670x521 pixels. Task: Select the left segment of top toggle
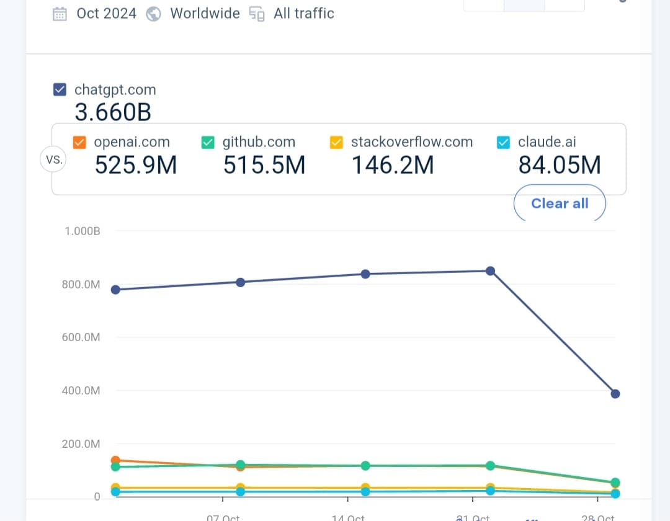484,5
